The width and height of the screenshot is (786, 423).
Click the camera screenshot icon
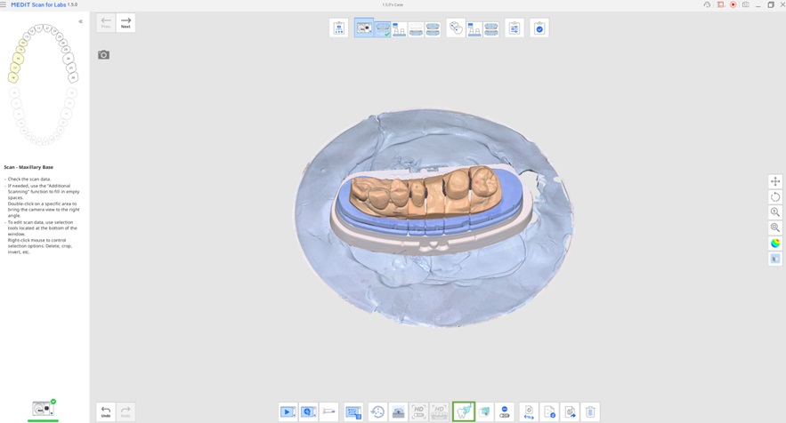coord(104,54)
